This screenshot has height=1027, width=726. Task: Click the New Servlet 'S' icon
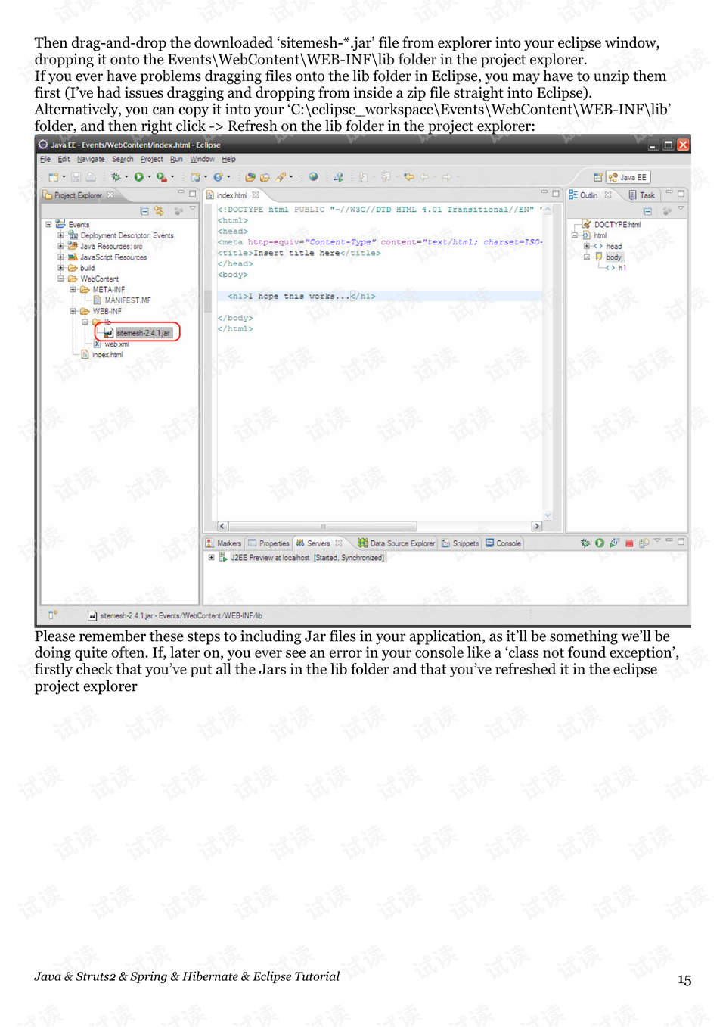[218, 177]
